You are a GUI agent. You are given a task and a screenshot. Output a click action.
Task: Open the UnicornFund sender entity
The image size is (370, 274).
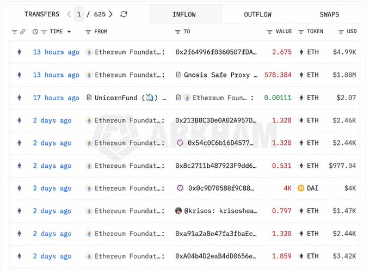pyautogui.click(x=130, y=98)
